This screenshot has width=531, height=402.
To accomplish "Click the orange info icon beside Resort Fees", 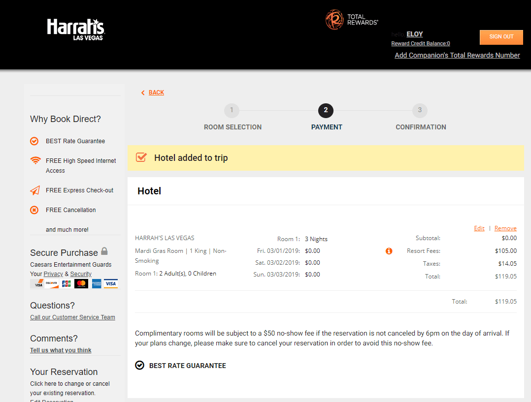I will 389,251.
